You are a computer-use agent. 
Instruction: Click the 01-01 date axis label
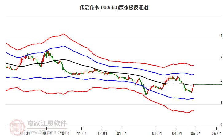(x=122, y=133)
